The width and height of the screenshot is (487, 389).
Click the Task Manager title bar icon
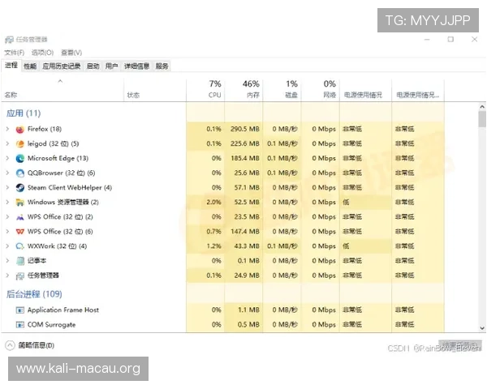pos(9,40)
